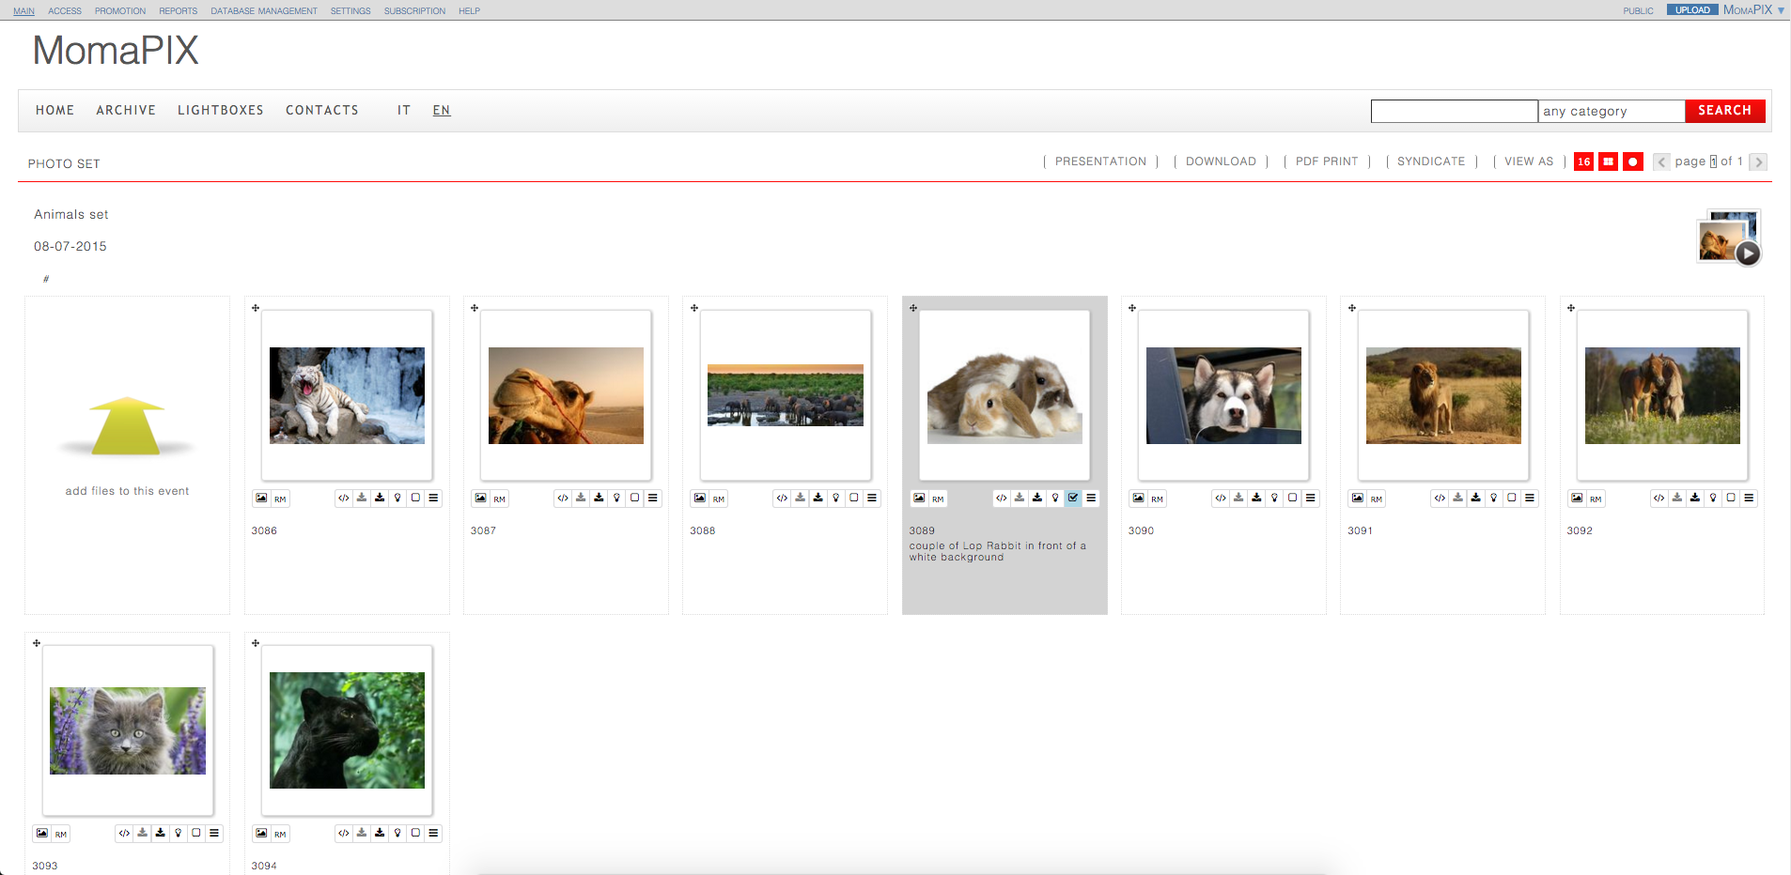This screenshot has height=875, width=1791.
Task: Click the image type icon below photo 3090
Action: [x=1138, y=499]
